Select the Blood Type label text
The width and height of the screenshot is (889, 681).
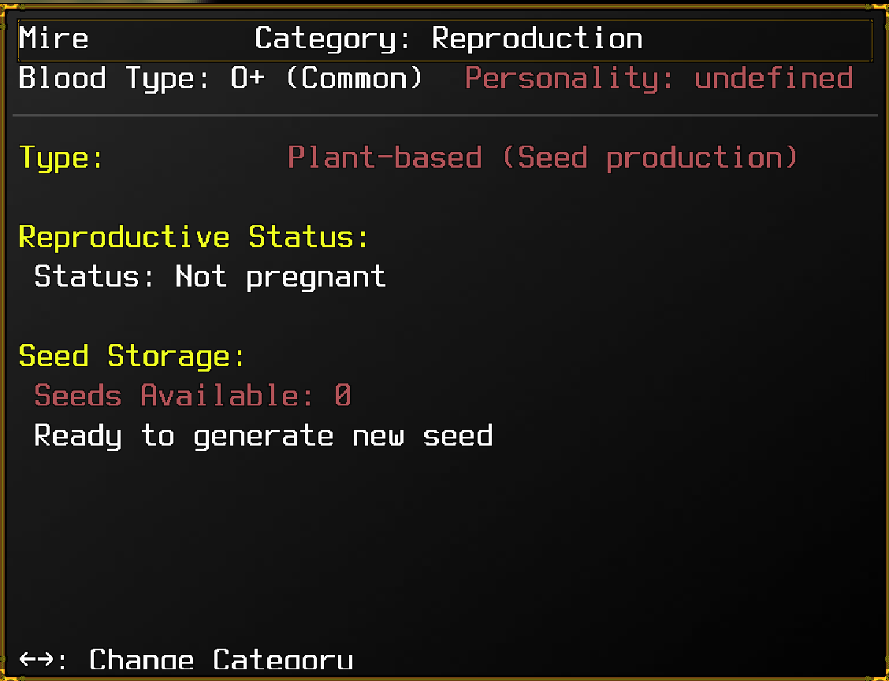click(115, 78)
